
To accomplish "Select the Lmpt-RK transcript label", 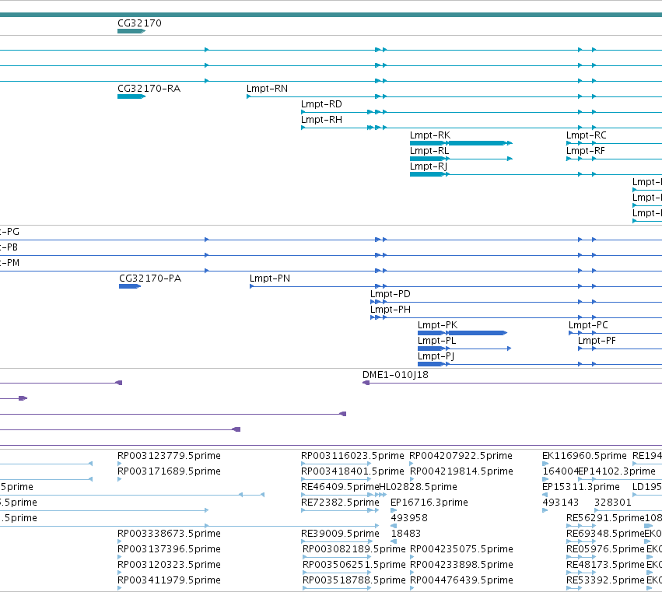I will (x=430, y=135).
